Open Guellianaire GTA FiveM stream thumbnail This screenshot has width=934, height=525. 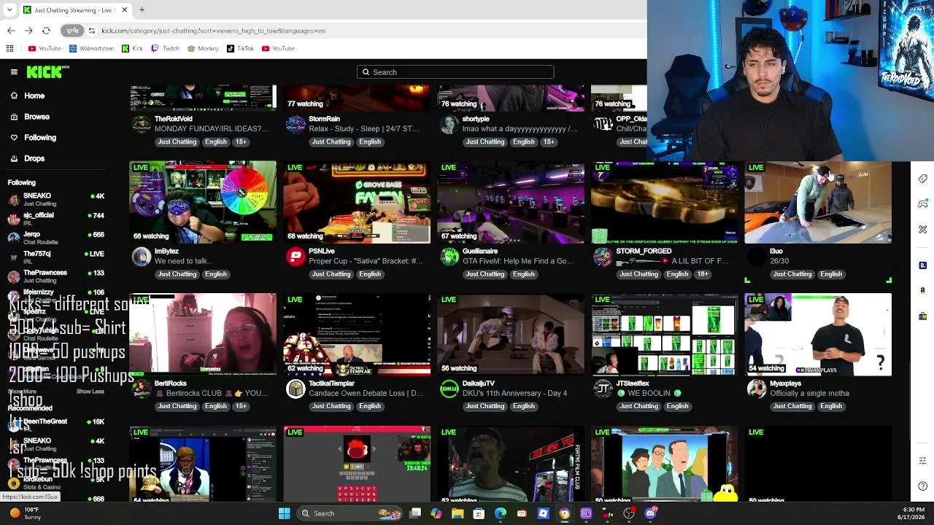pyautogui.click(x=511, y=202)
